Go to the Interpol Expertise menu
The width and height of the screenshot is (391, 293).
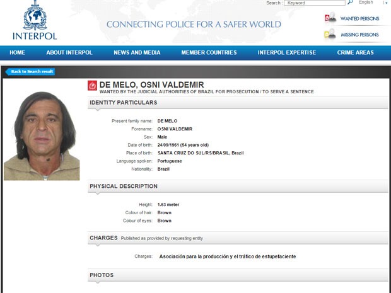(x=287, y=52)
